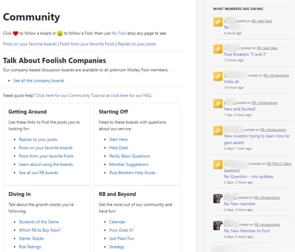Open top 'Posts from your favorite Fools' link
This screenshot has height=252, width=295.
click(87, 44)
